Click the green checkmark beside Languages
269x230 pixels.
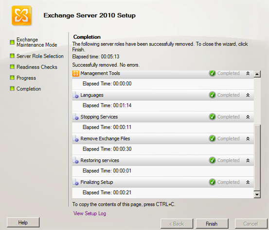coord(212,95)
